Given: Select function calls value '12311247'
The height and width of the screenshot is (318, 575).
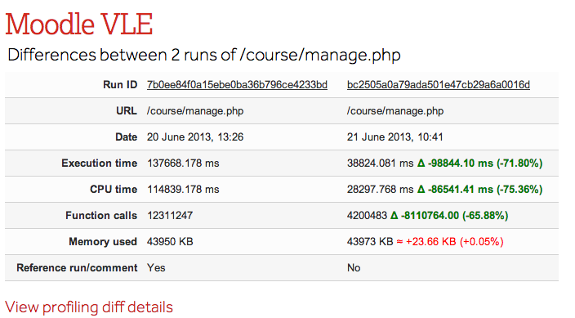Looking at the screenshot, I should [170, 215].
